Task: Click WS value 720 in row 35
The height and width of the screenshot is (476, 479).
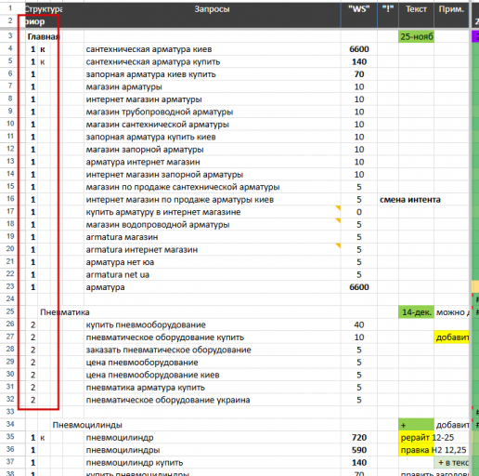Action: 359,438
